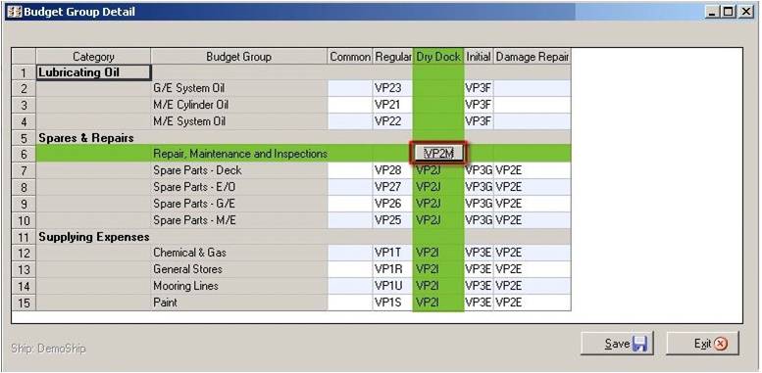Click the VP1T Regular cell for Chemical & Gas
The image size is (762, 373).
coord(392,253)
